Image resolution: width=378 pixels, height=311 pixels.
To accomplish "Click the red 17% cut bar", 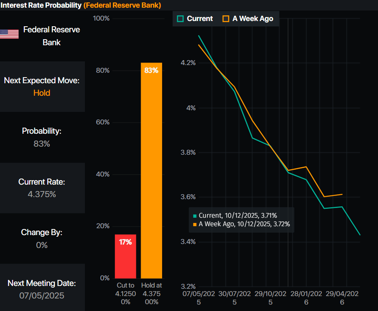I will point(125,256).
